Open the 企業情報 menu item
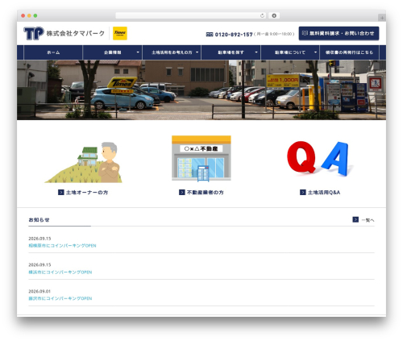The height and width of the screenshot is (341, 403). coord(113,52)
